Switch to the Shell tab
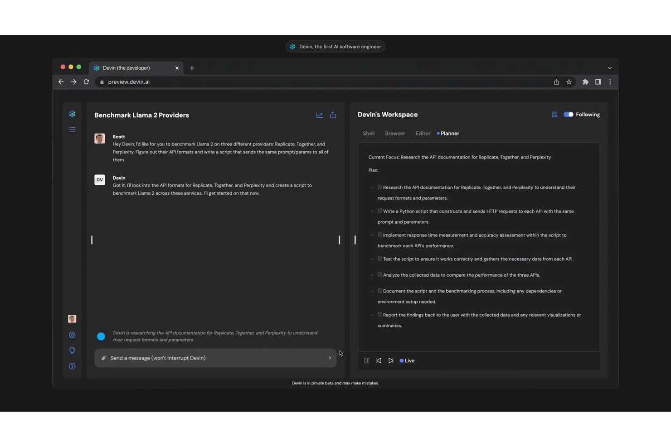 pyautogui.click(x=369, y=134)
